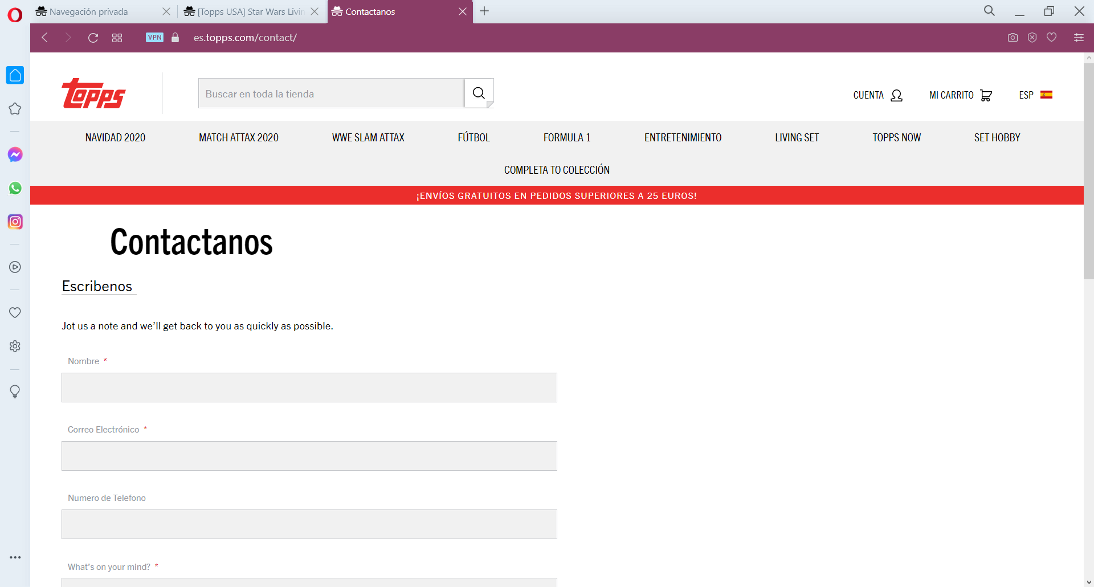Click the Nombre input field

coord(309,388)
